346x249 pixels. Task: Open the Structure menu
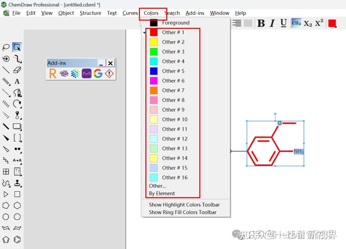(x=90, y=13)
